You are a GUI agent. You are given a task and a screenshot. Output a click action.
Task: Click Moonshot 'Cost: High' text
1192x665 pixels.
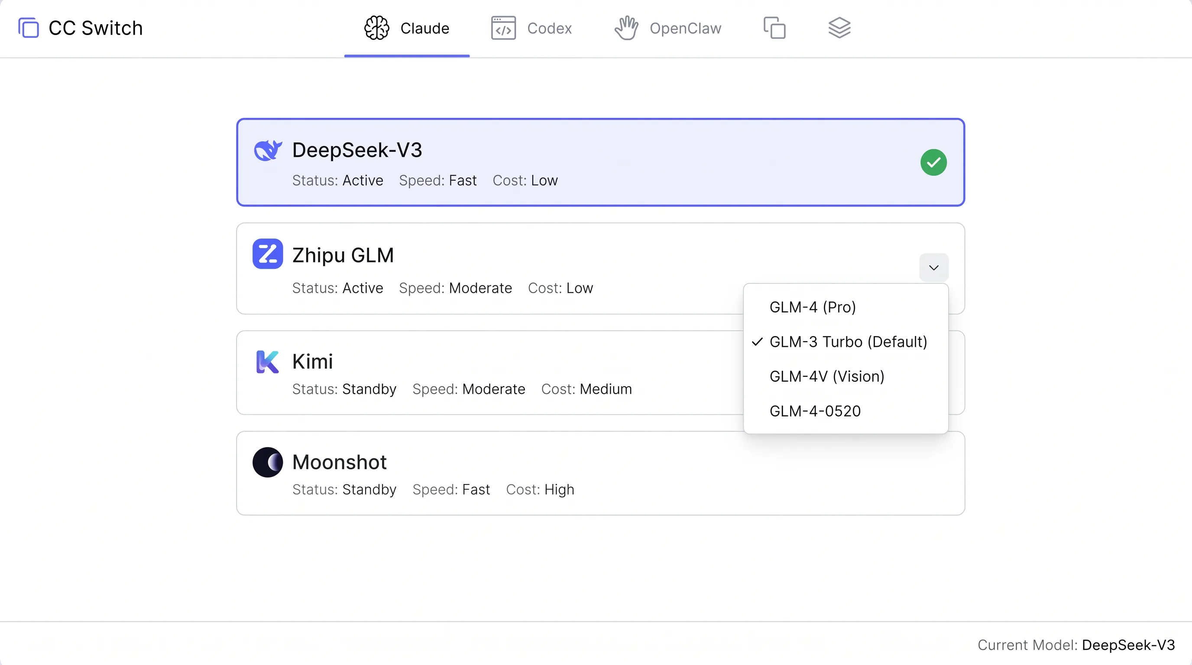tap(540, 489)
